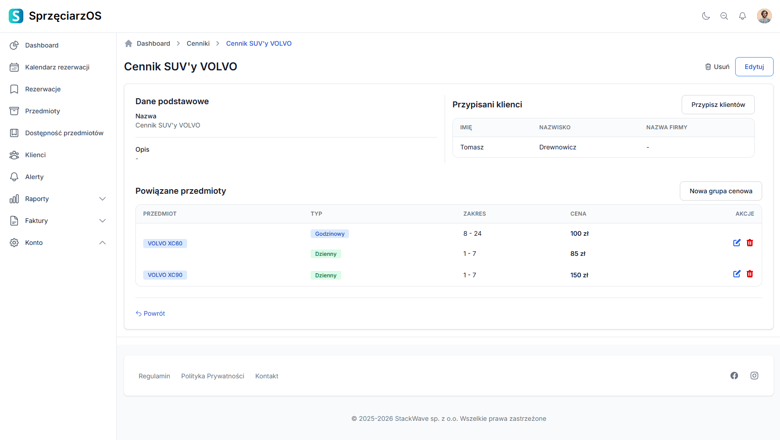Click the Przypisz klientów button

pyautogui.click(x=718, y=105)
